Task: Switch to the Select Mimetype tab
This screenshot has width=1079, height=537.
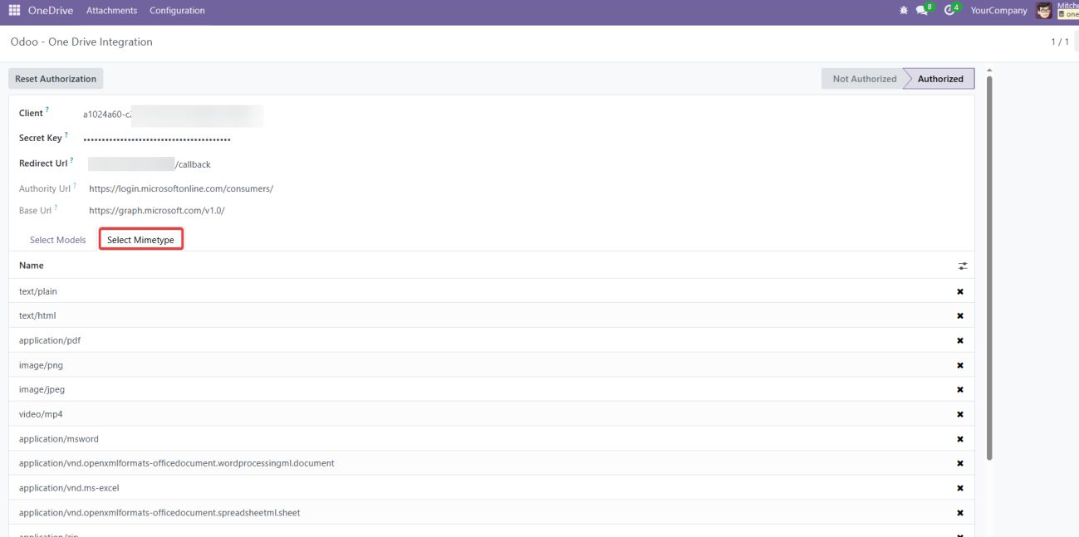Action: coord(140,240)
